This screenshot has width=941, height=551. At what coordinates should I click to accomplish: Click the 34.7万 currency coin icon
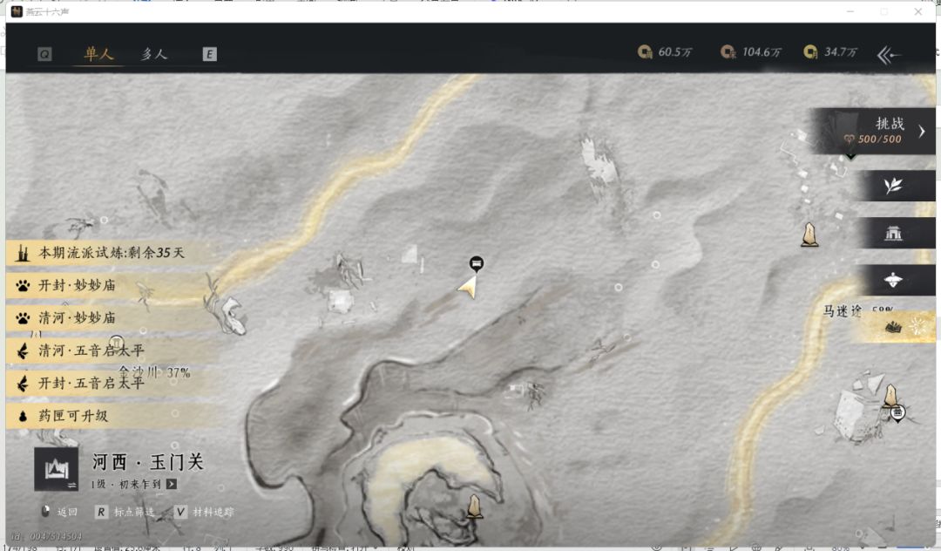[811, 52]
